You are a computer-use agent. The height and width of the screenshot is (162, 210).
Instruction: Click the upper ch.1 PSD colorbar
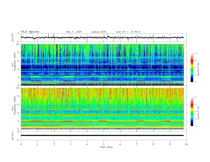coord(192,68)
